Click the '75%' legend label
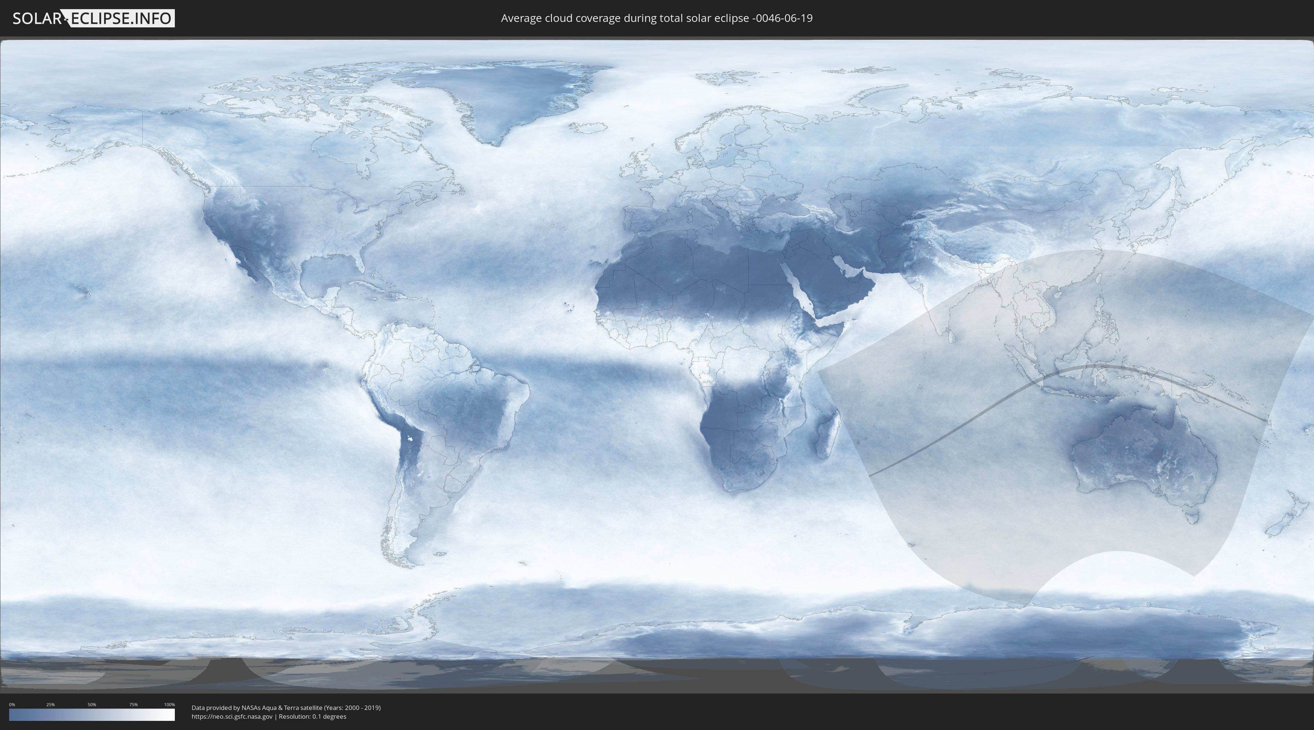This screenshot has height=730, width=1314. tap(133, 704)
